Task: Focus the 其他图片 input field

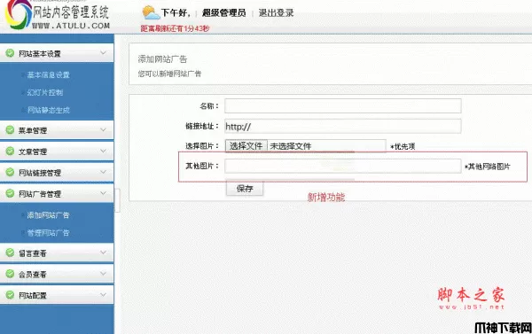Action: [342, 166]
